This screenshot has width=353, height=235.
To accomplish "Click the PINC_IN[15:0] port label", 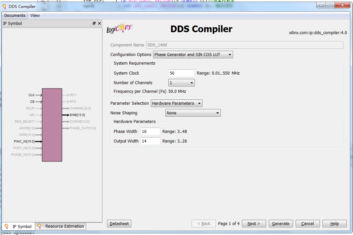I will tap(24, 142).
